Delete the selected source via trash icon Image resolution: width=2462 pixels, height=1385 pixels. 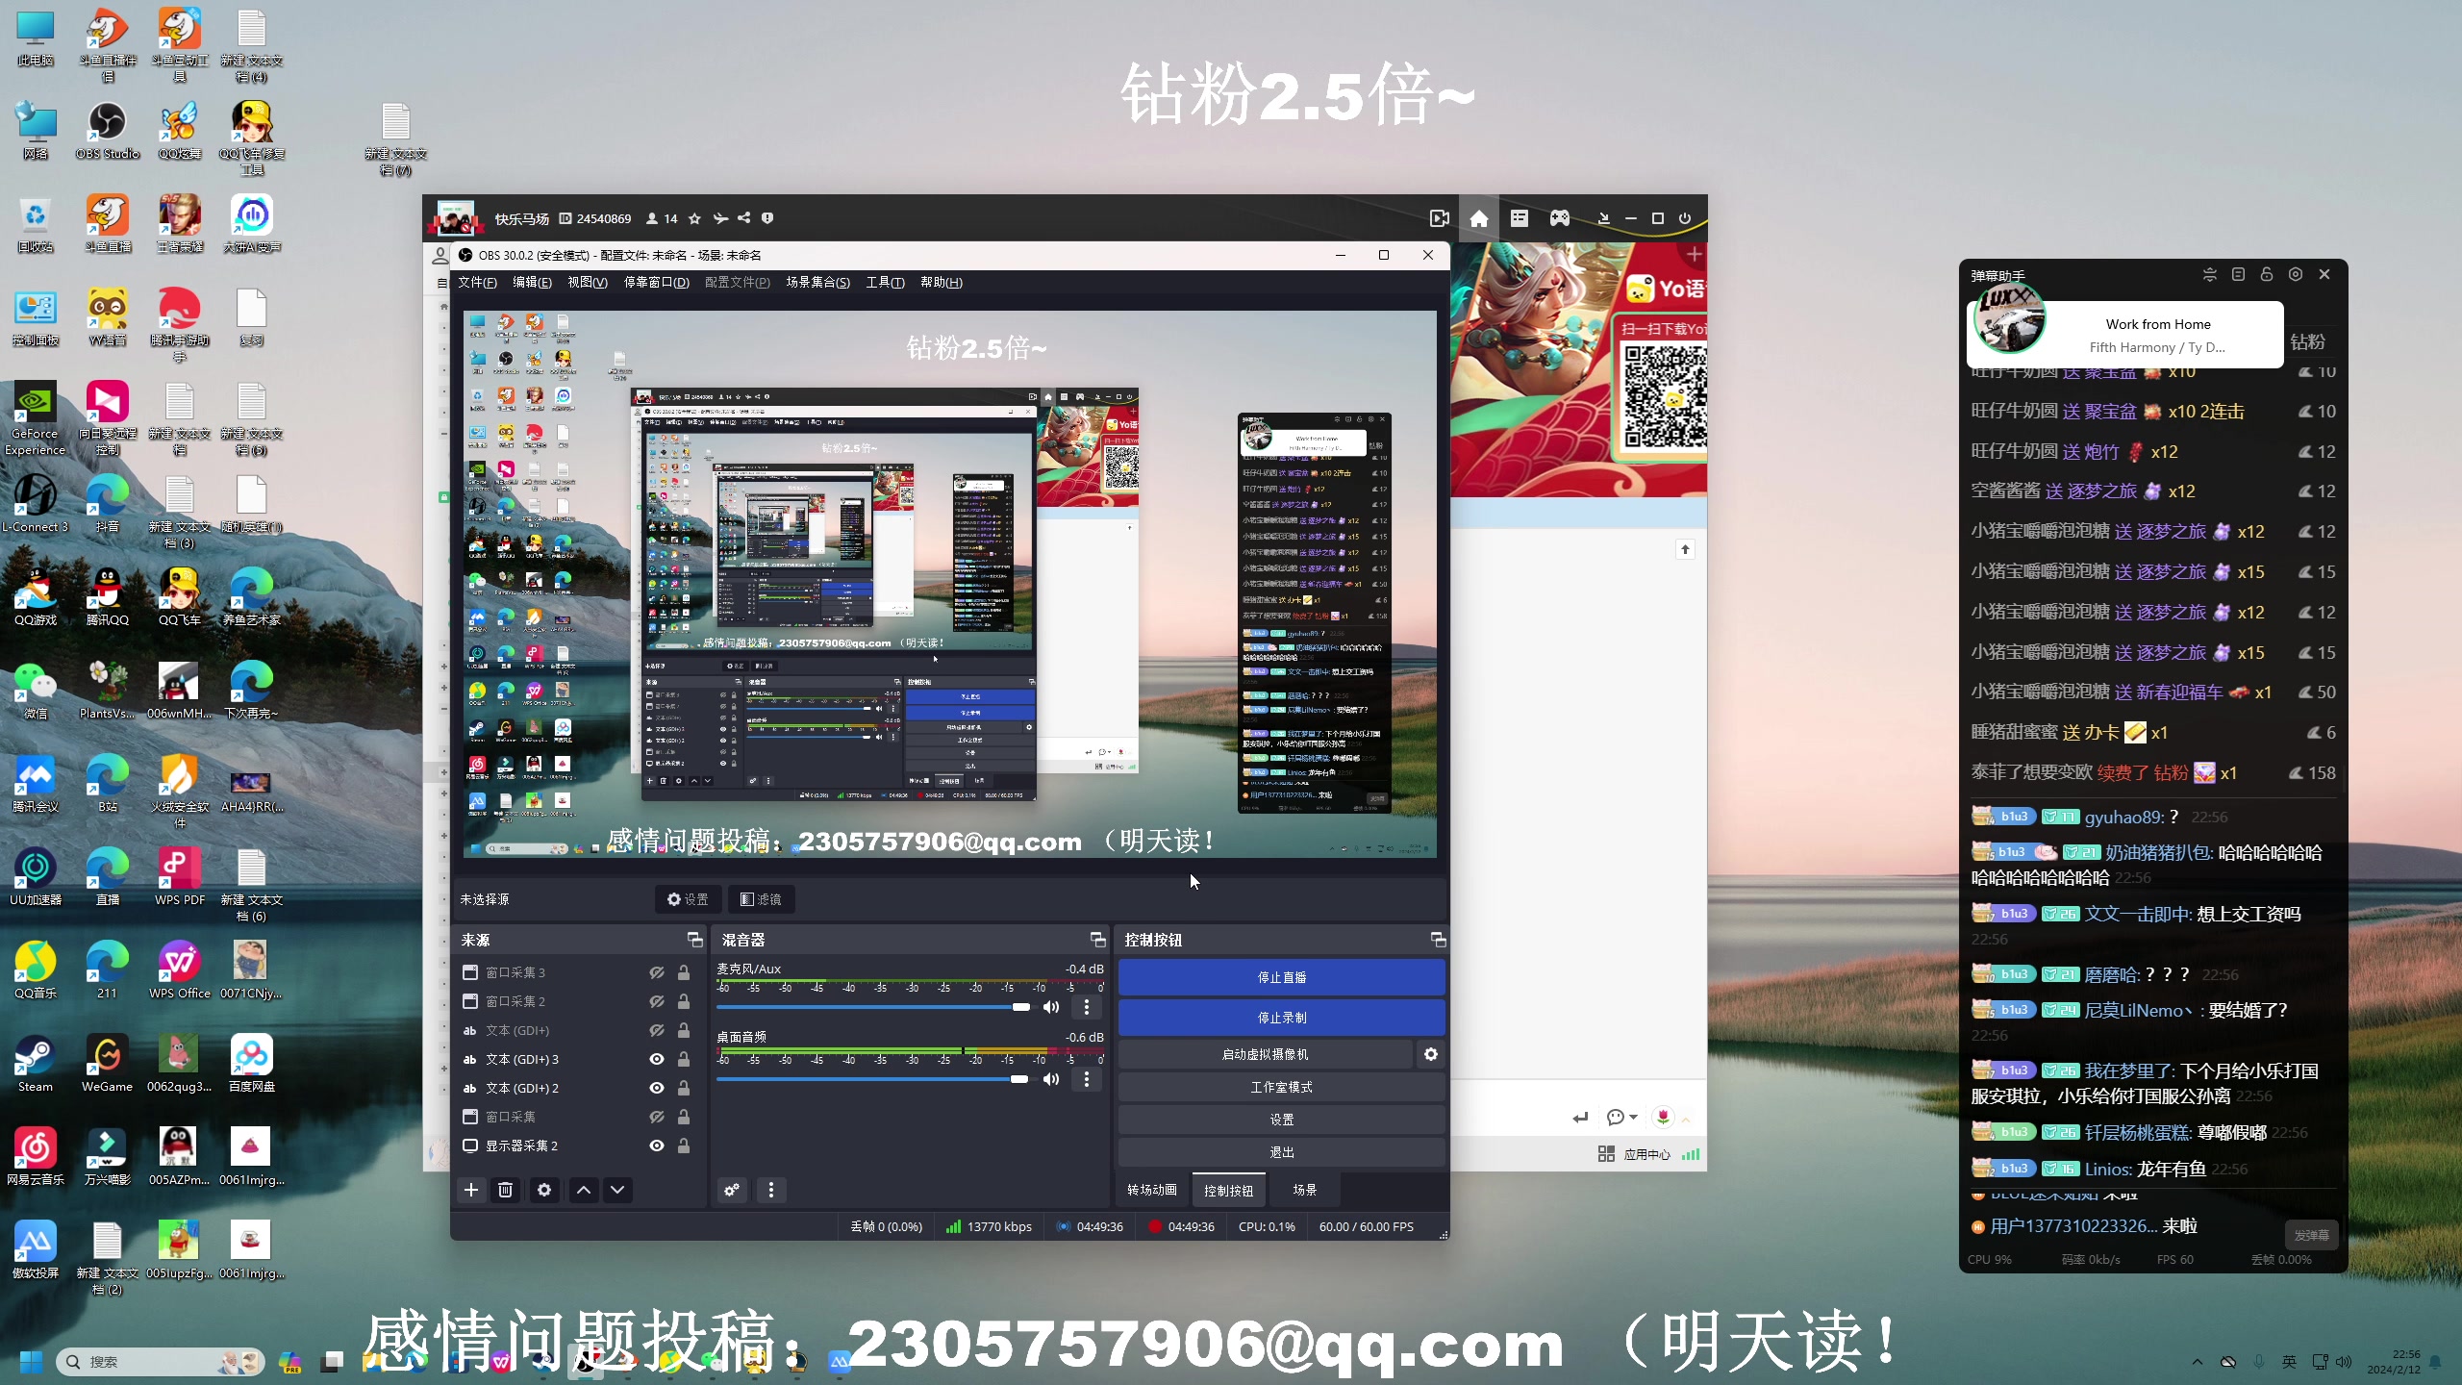click(506, 1190)
